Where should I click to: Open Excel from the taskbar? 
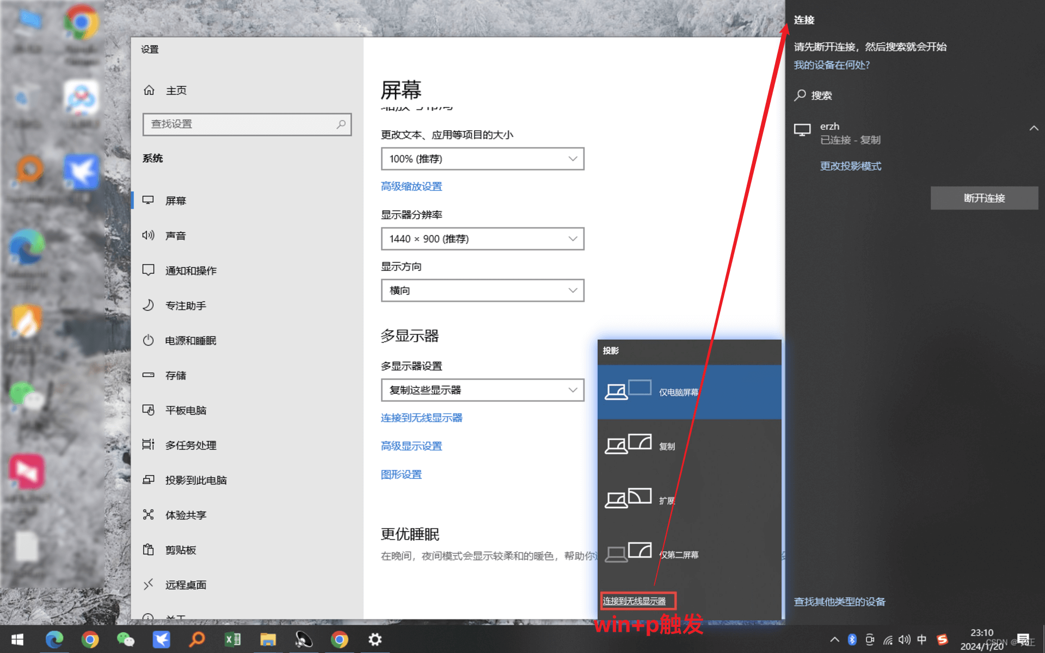233,639
